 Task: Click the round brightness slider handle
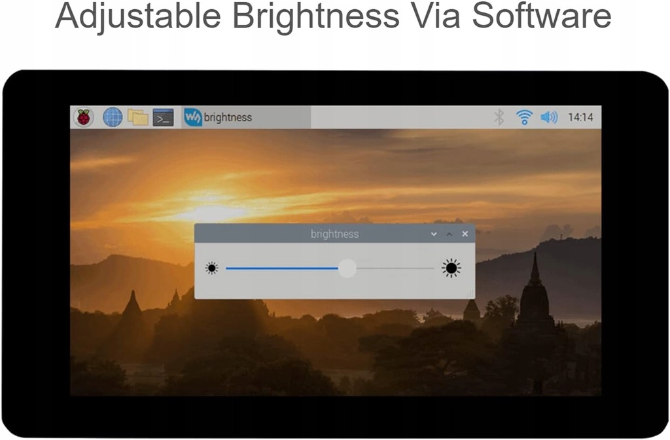(x=347, y=268)
